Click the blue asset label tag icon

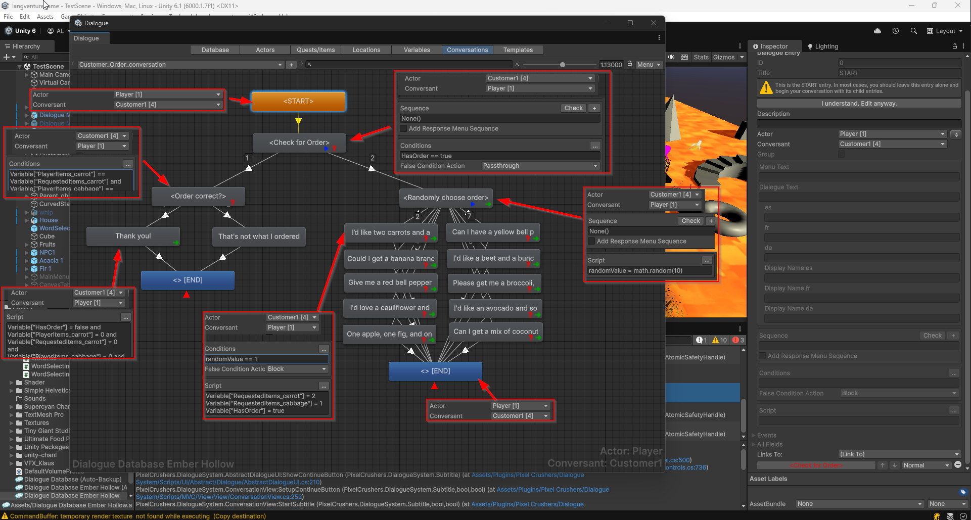coord(963,492)
